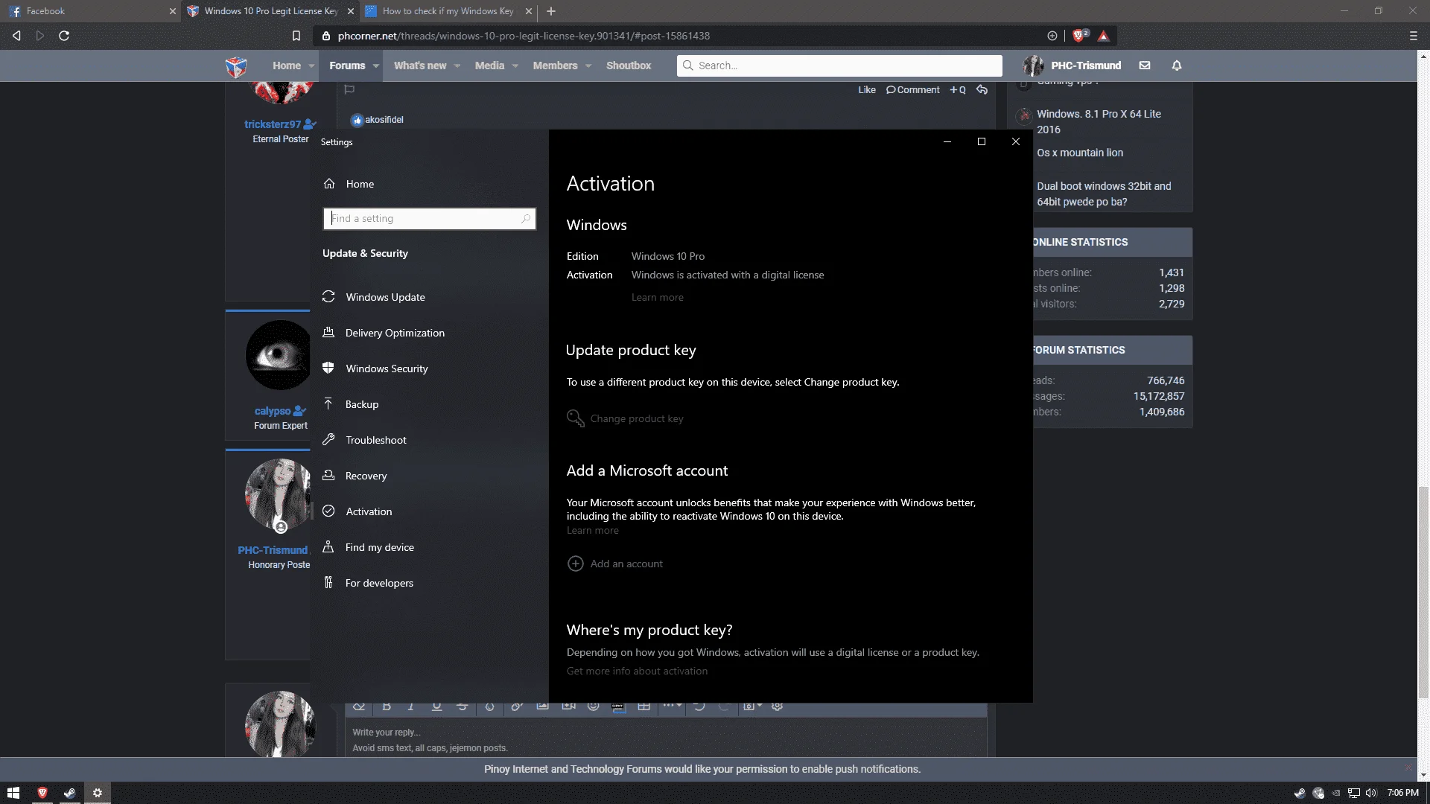Viewport: 1430px width, 804px height.
Task: Click undo in reply editor toolbar
Action: coord(699,706)
